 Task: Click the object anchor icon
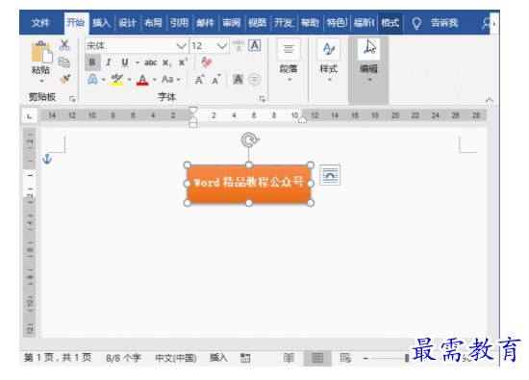(47, 159)
